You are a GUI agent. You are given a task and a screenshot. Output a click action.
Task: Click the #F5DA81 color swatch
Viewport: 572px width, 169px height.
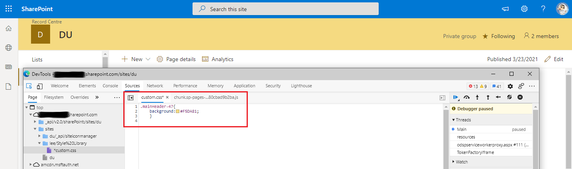pos(177,111)
